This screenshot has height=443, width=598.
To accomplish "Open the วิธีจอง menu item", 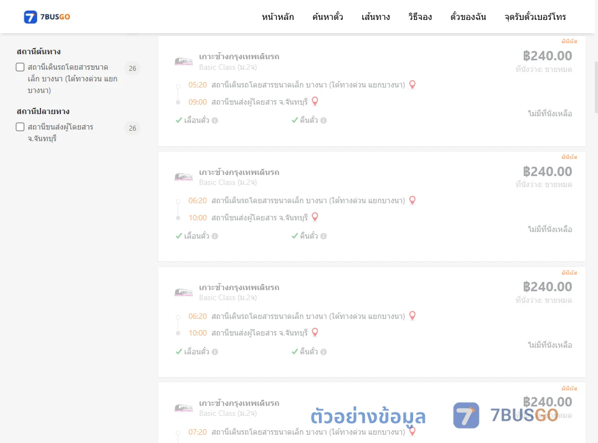I will (420, 17).
